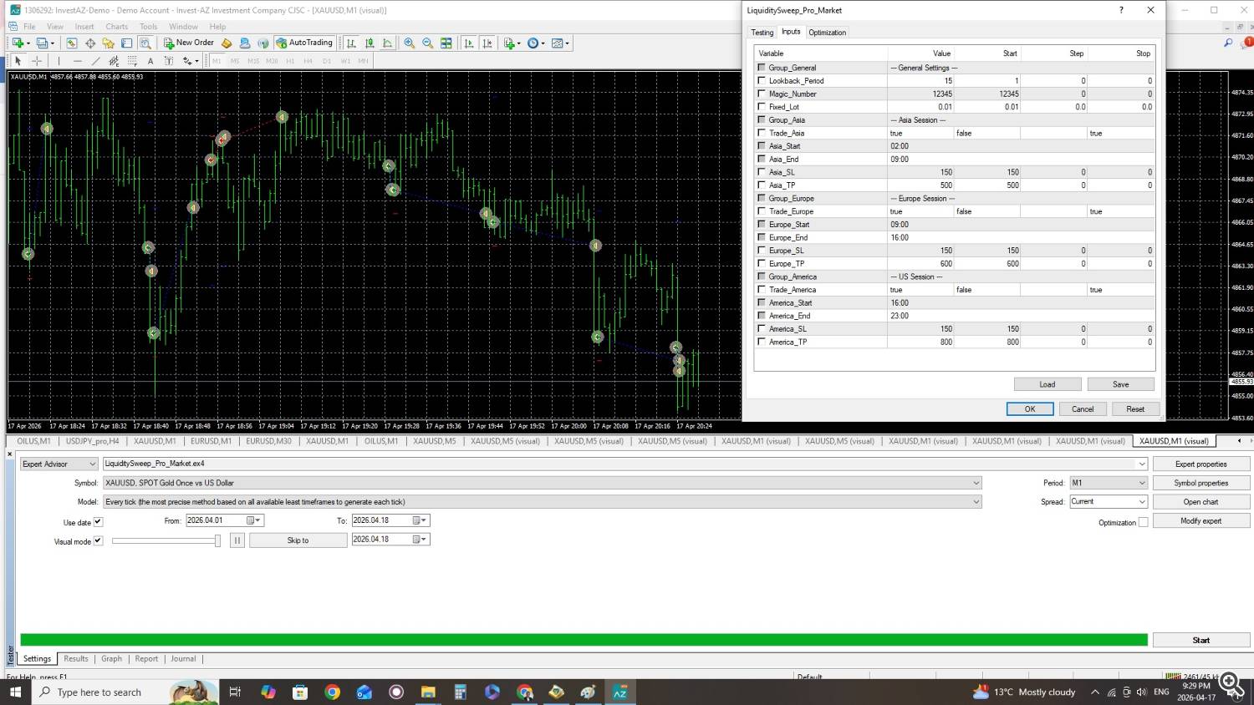Zoom out on the chart
Screen dimensions: 1254x705
pos(428,43)
